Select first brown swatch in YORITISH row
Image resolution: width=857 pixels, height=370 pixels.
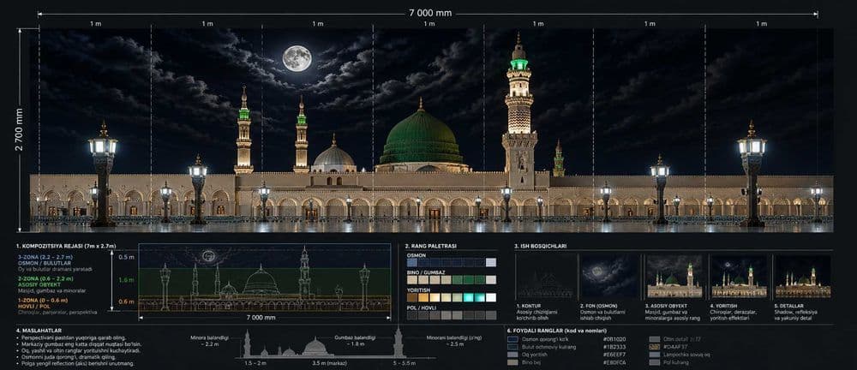[412, 297]
